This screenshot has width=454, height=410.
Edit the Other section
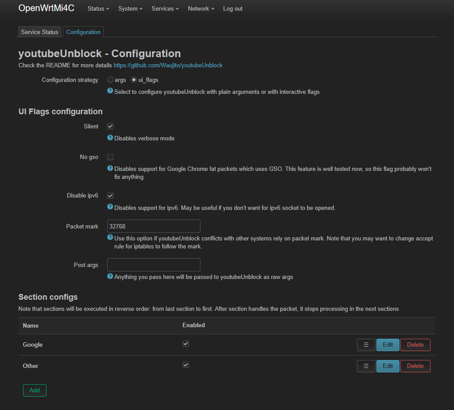387,366
